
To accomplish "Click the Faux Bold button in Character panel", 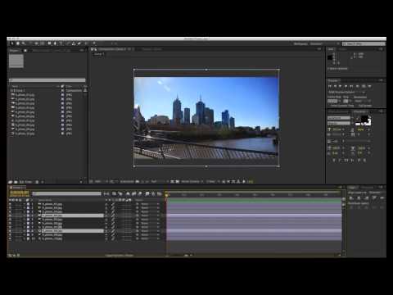I will pos(334,161).
